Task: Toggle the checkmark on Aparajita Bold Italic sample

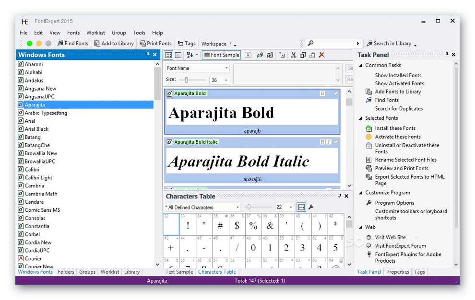Action: 336,142
